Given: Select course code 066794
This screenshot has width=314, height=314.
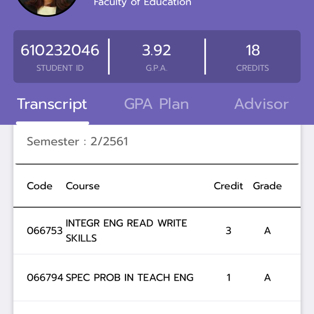Looking at the screenshot, I should 45,277.
